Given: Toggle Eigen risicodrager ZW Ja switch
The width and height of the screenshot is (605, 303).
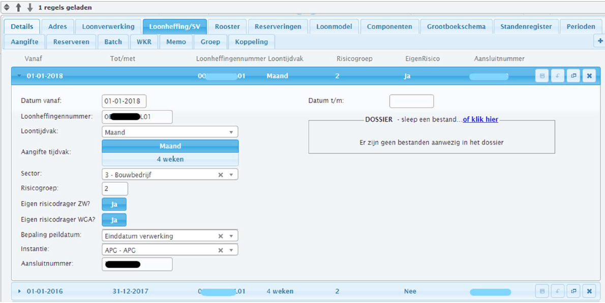Looking at the screenshot, I should point(114,204).
